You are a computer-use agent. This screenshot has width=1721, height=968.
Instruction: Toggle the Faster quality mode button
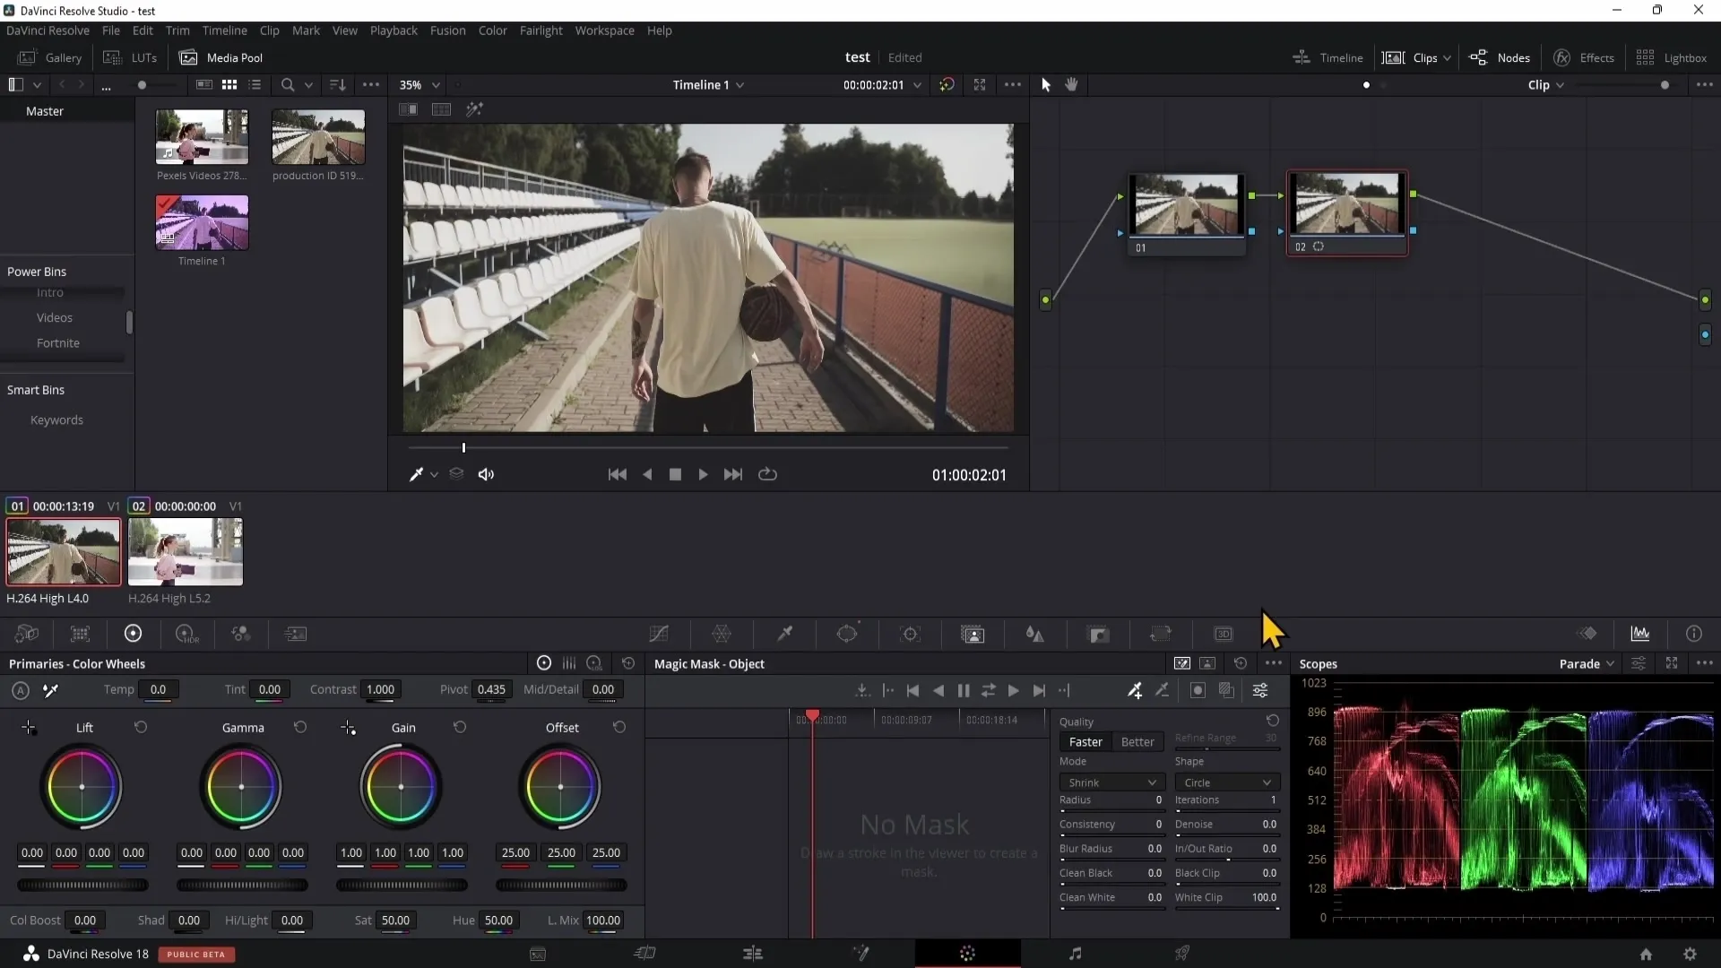tap(1086, 741)
